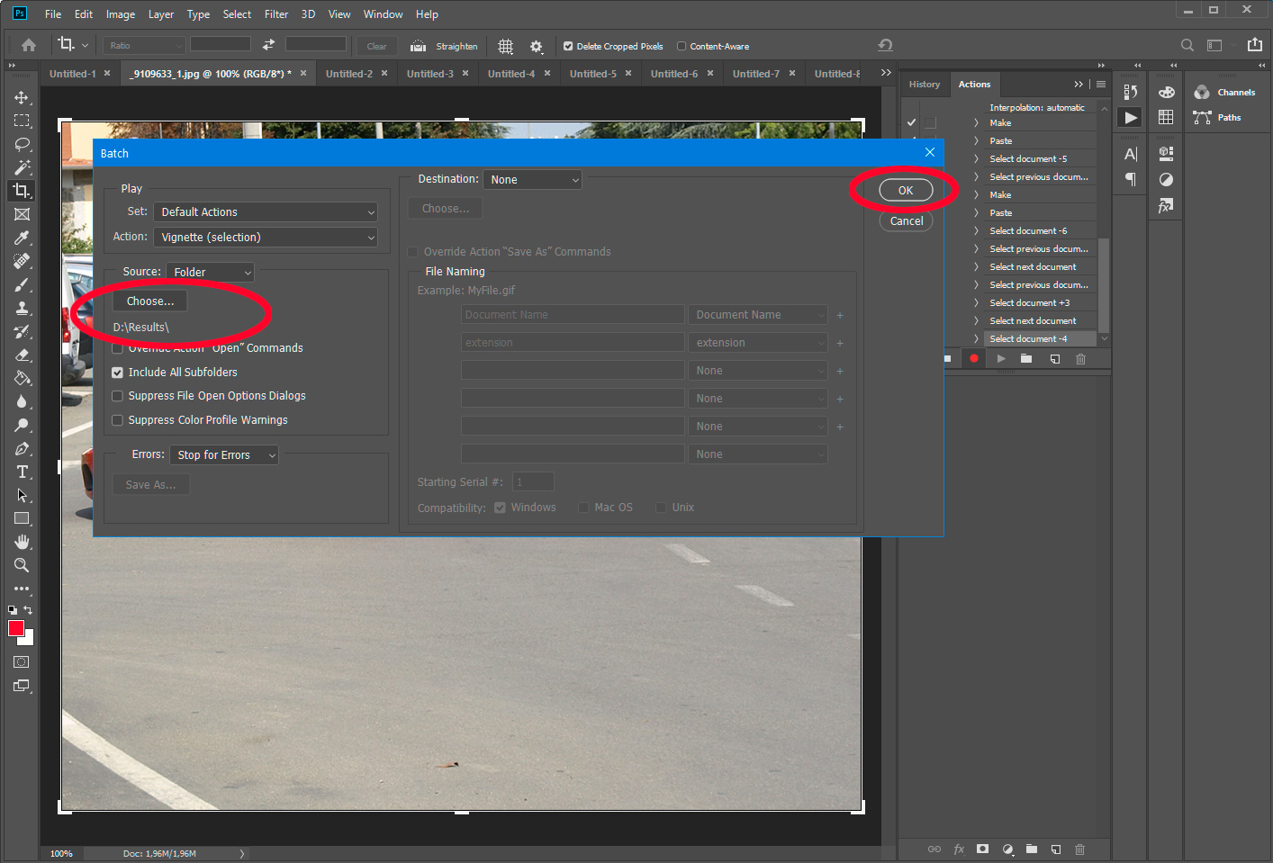Click OK in the Batch dialog
This screenshot has width=1273, height=863.
[906, 190]
